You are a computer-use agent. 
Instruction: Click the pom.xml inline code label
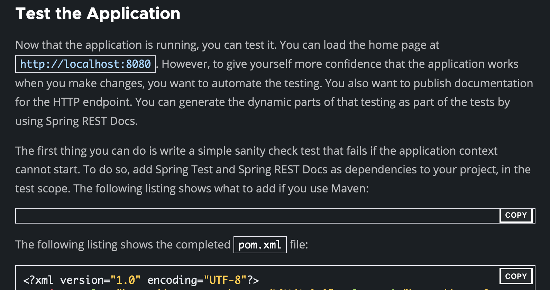tap(260, 245)
